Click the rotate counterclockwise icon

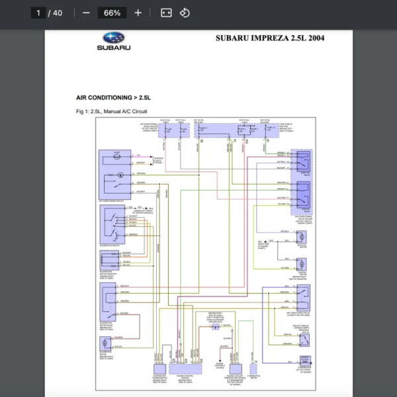pyautogui.click(x=185, y=13)
